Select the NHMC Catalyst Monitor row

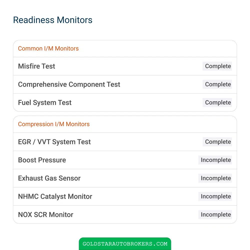(x=125, y=196)
